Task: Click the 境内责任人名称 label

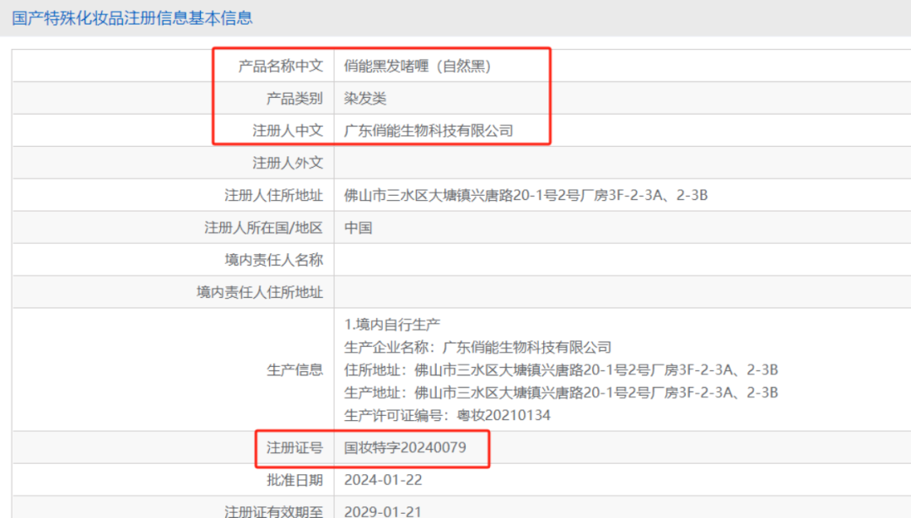Action: 273,260
